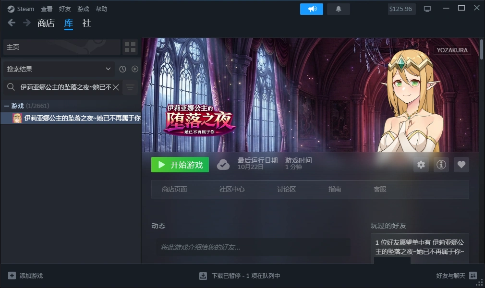This screenshot has width=485, height=288.
Task: Click the 主页 library home button
Action: click(x=62, y=47)
